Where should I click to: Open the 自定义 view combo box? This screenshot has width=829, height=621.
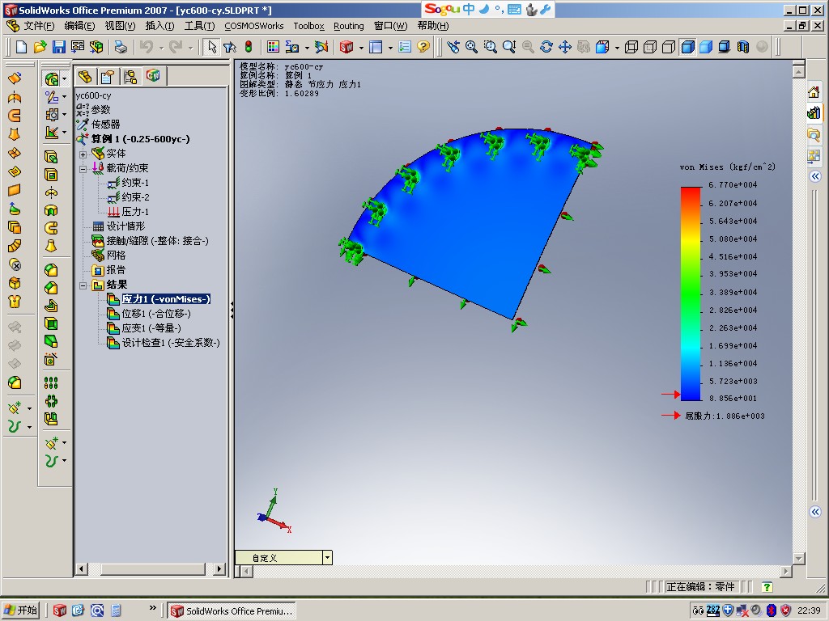click(x=283, y=558)
